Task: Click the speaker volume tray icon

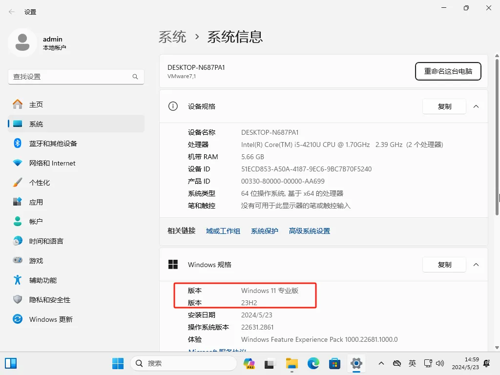Action: pyautogui.click(x=440, y=363)
